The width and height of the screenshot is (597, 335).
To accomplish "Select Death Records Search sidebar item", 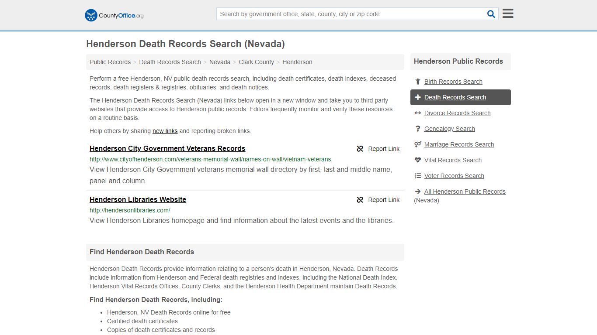I will (461, 97).
